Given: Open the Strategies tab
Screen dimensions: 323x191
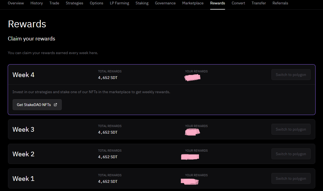Looking at the screenshot, I should [x=74, y=3].
